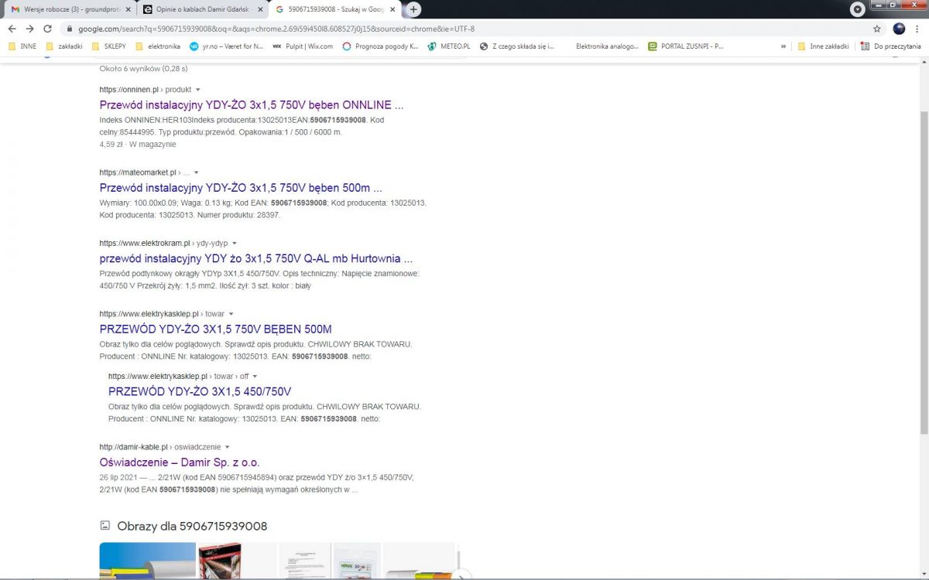Open a new browser tab
Image resolution: width=929 pixels, height=580 pixels.
[x=414, y=9]
